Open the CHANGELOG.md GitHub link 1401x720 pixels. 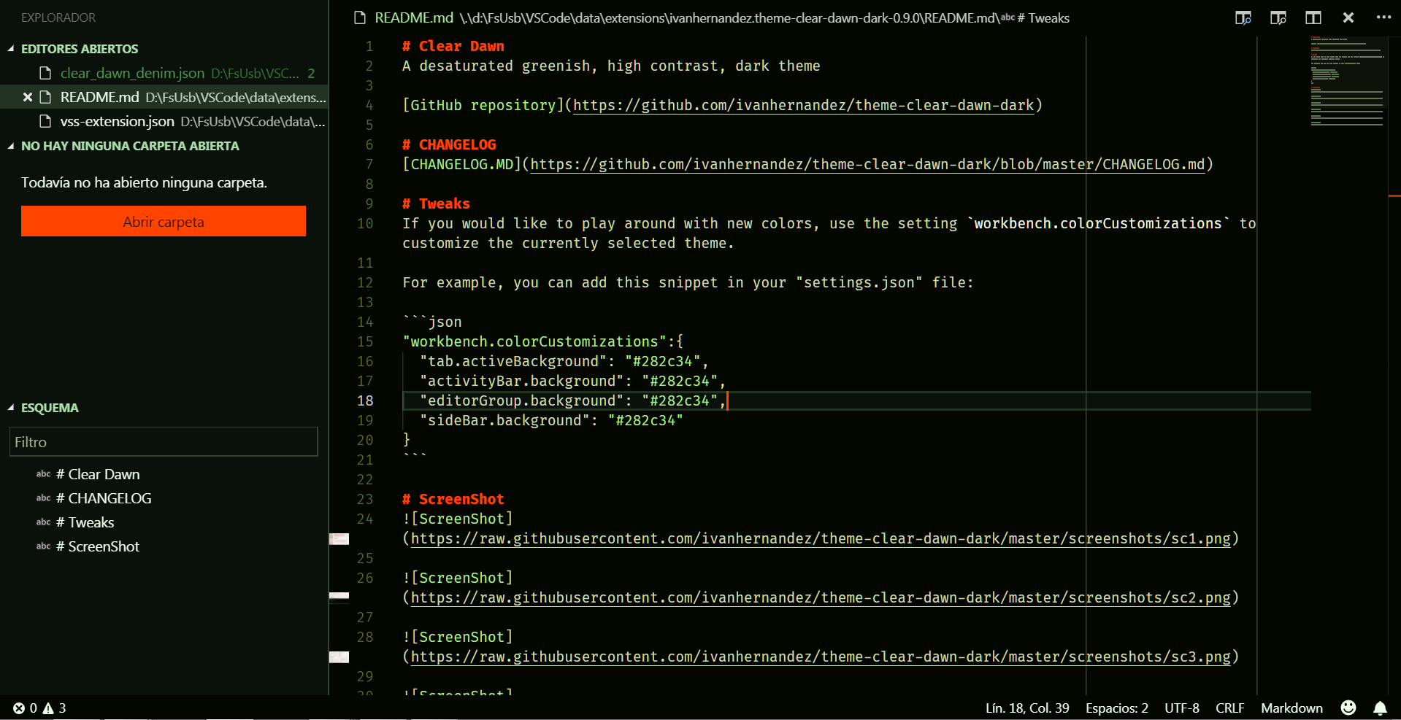(867, 164)
